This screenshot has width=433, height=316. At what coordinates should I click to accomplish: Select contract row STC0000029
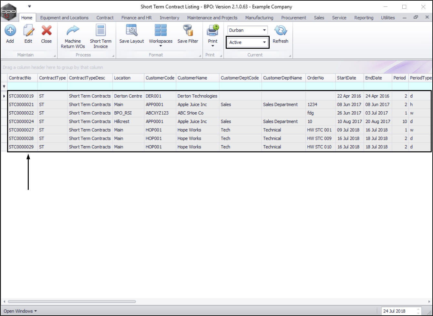(219, 147)
